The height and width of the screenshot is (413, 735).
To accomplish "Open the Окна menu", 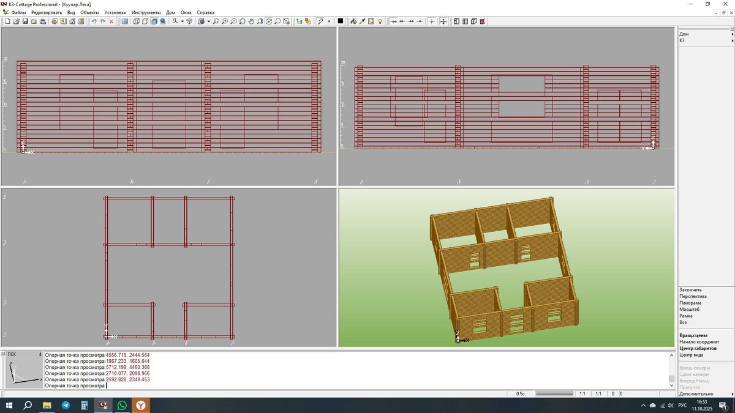I will 186,12.
